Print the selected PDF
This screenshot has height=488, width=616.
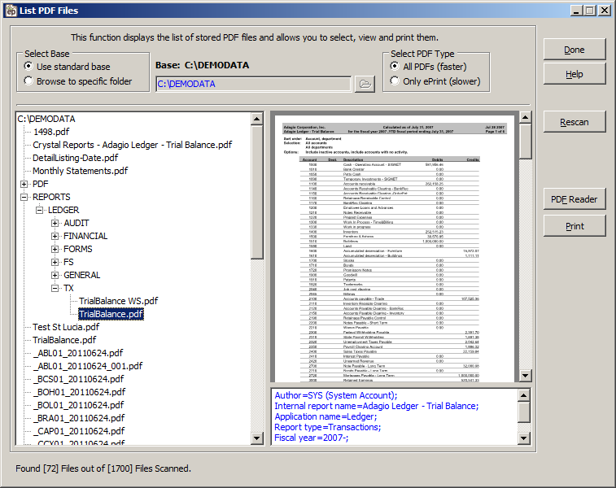(574, 226)
